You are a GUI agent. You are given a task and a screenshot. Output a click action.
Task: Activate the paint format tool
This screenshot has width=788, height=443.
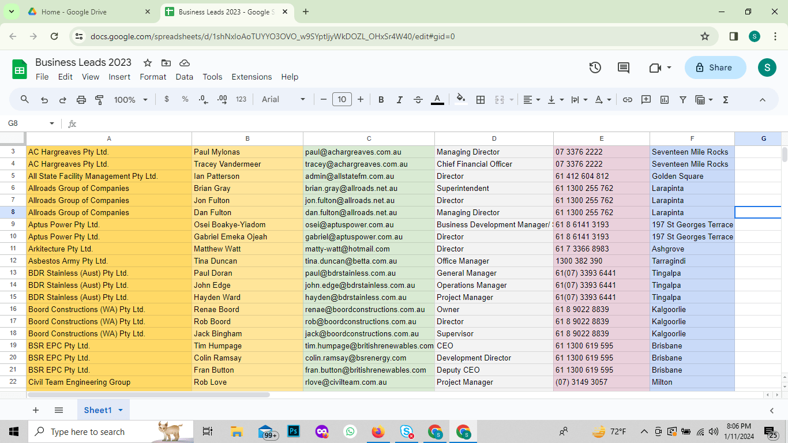tap(99, 100)
